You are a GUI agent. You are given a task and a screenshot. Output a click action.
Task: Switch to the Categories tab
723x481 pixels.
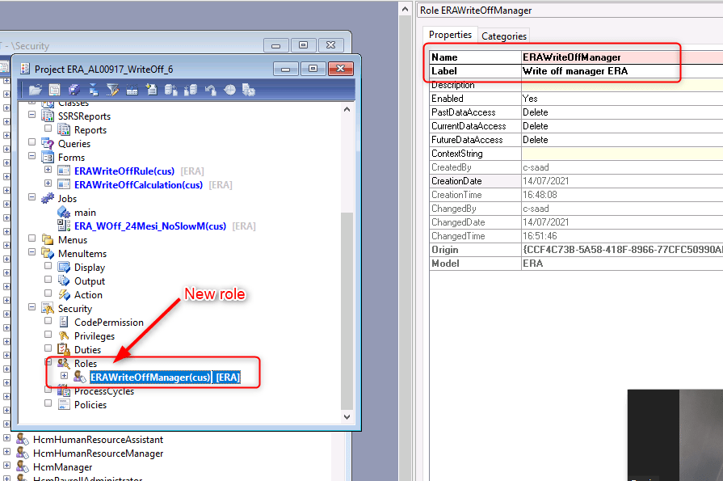click(504, 36)
